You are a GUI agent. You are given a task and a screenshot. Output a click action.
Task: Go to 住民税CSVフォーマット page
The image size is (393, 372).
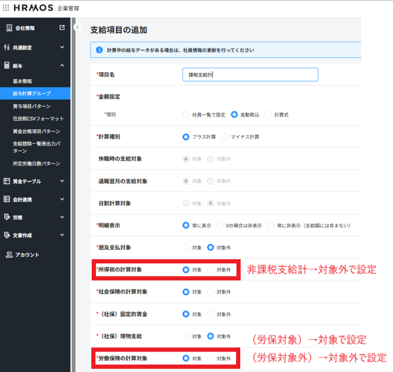click(x=38, y=118)
